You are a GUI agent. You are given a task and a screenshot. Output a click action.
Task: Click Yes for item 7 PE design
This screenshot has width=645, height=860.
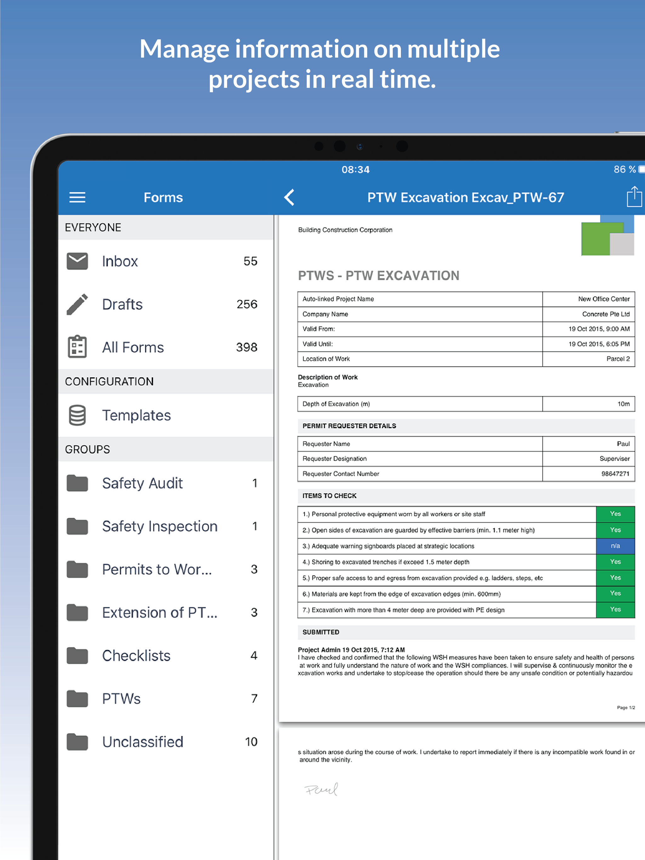(x=615, y=610)
